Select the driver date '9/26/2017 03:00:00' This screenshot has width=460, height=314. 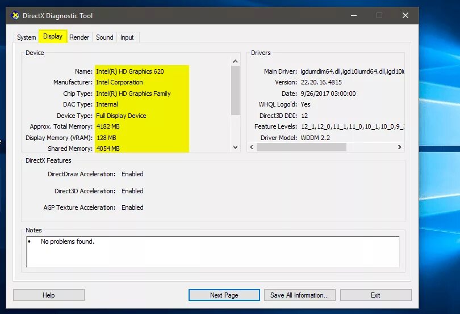328,94
